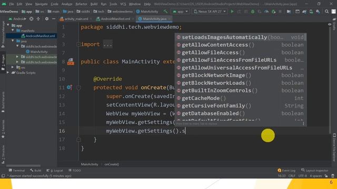Open the Device File Explorer side tab

334,148
